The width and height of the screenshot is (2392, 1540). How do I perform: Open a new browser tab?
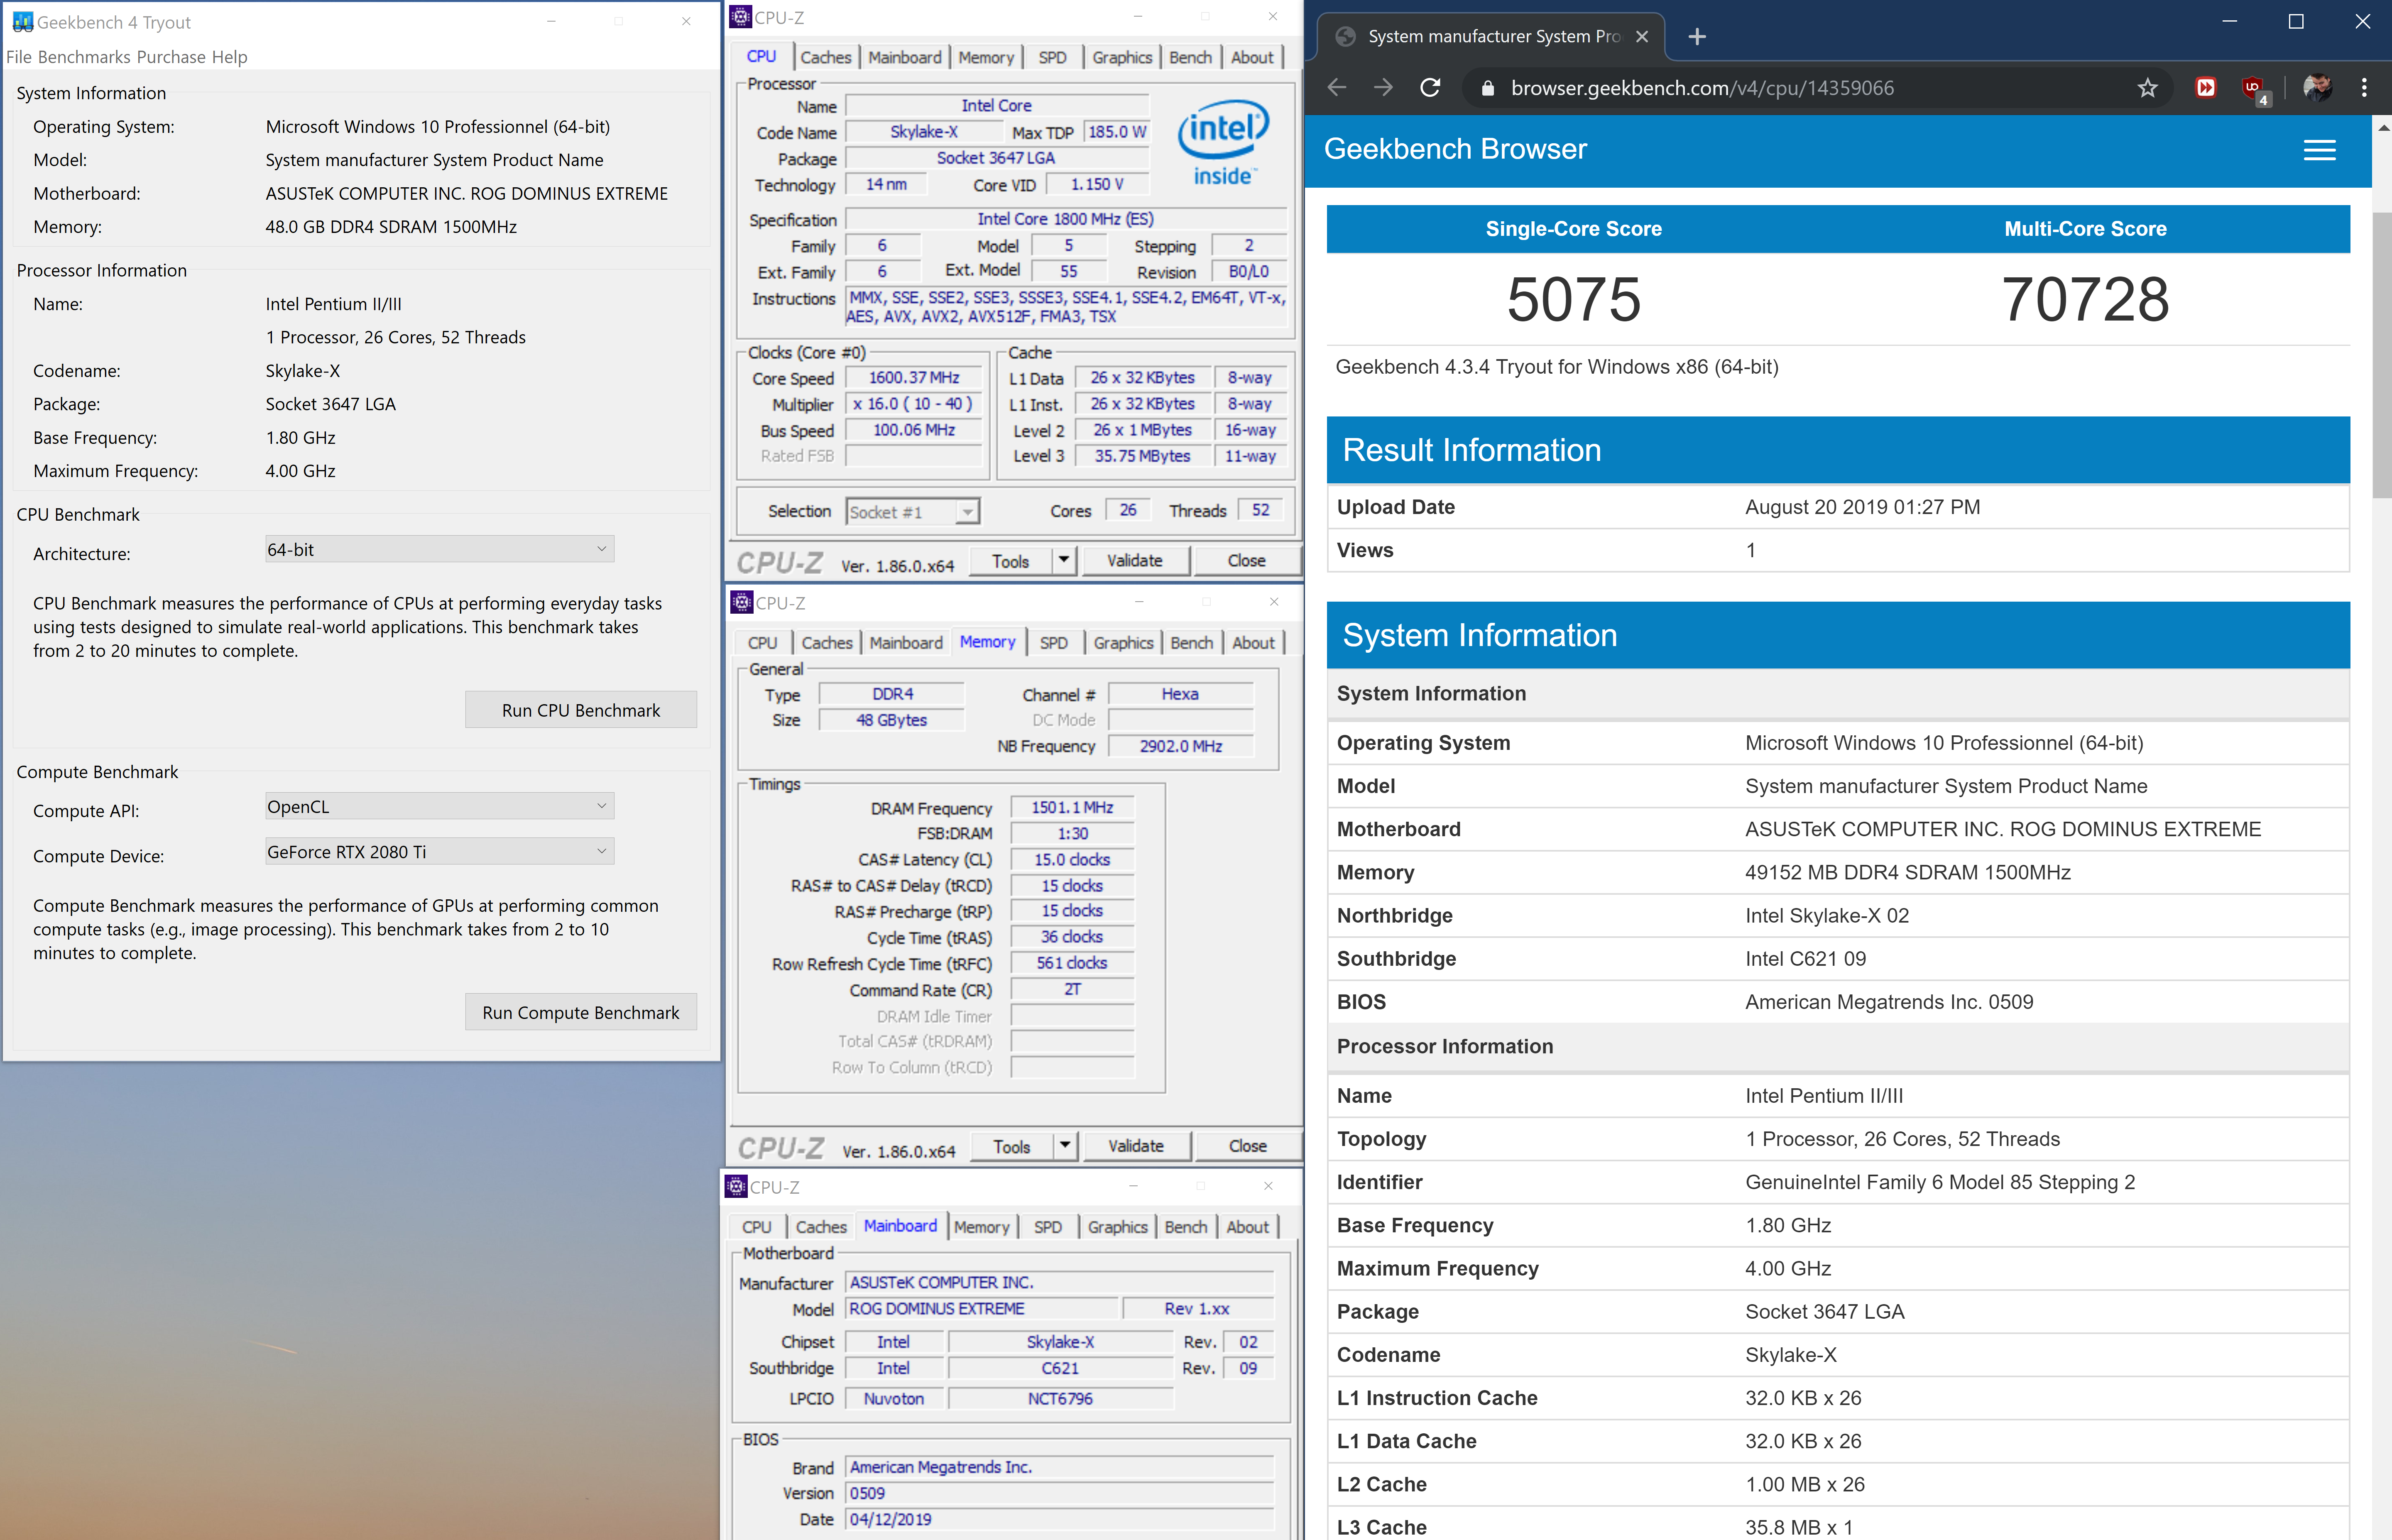1697,37
